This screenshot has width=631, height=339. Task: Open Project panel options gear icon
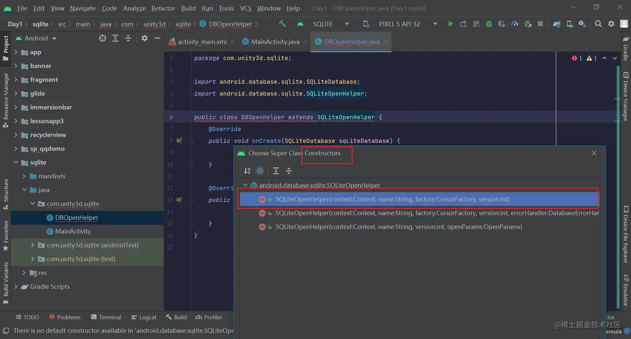144,38
